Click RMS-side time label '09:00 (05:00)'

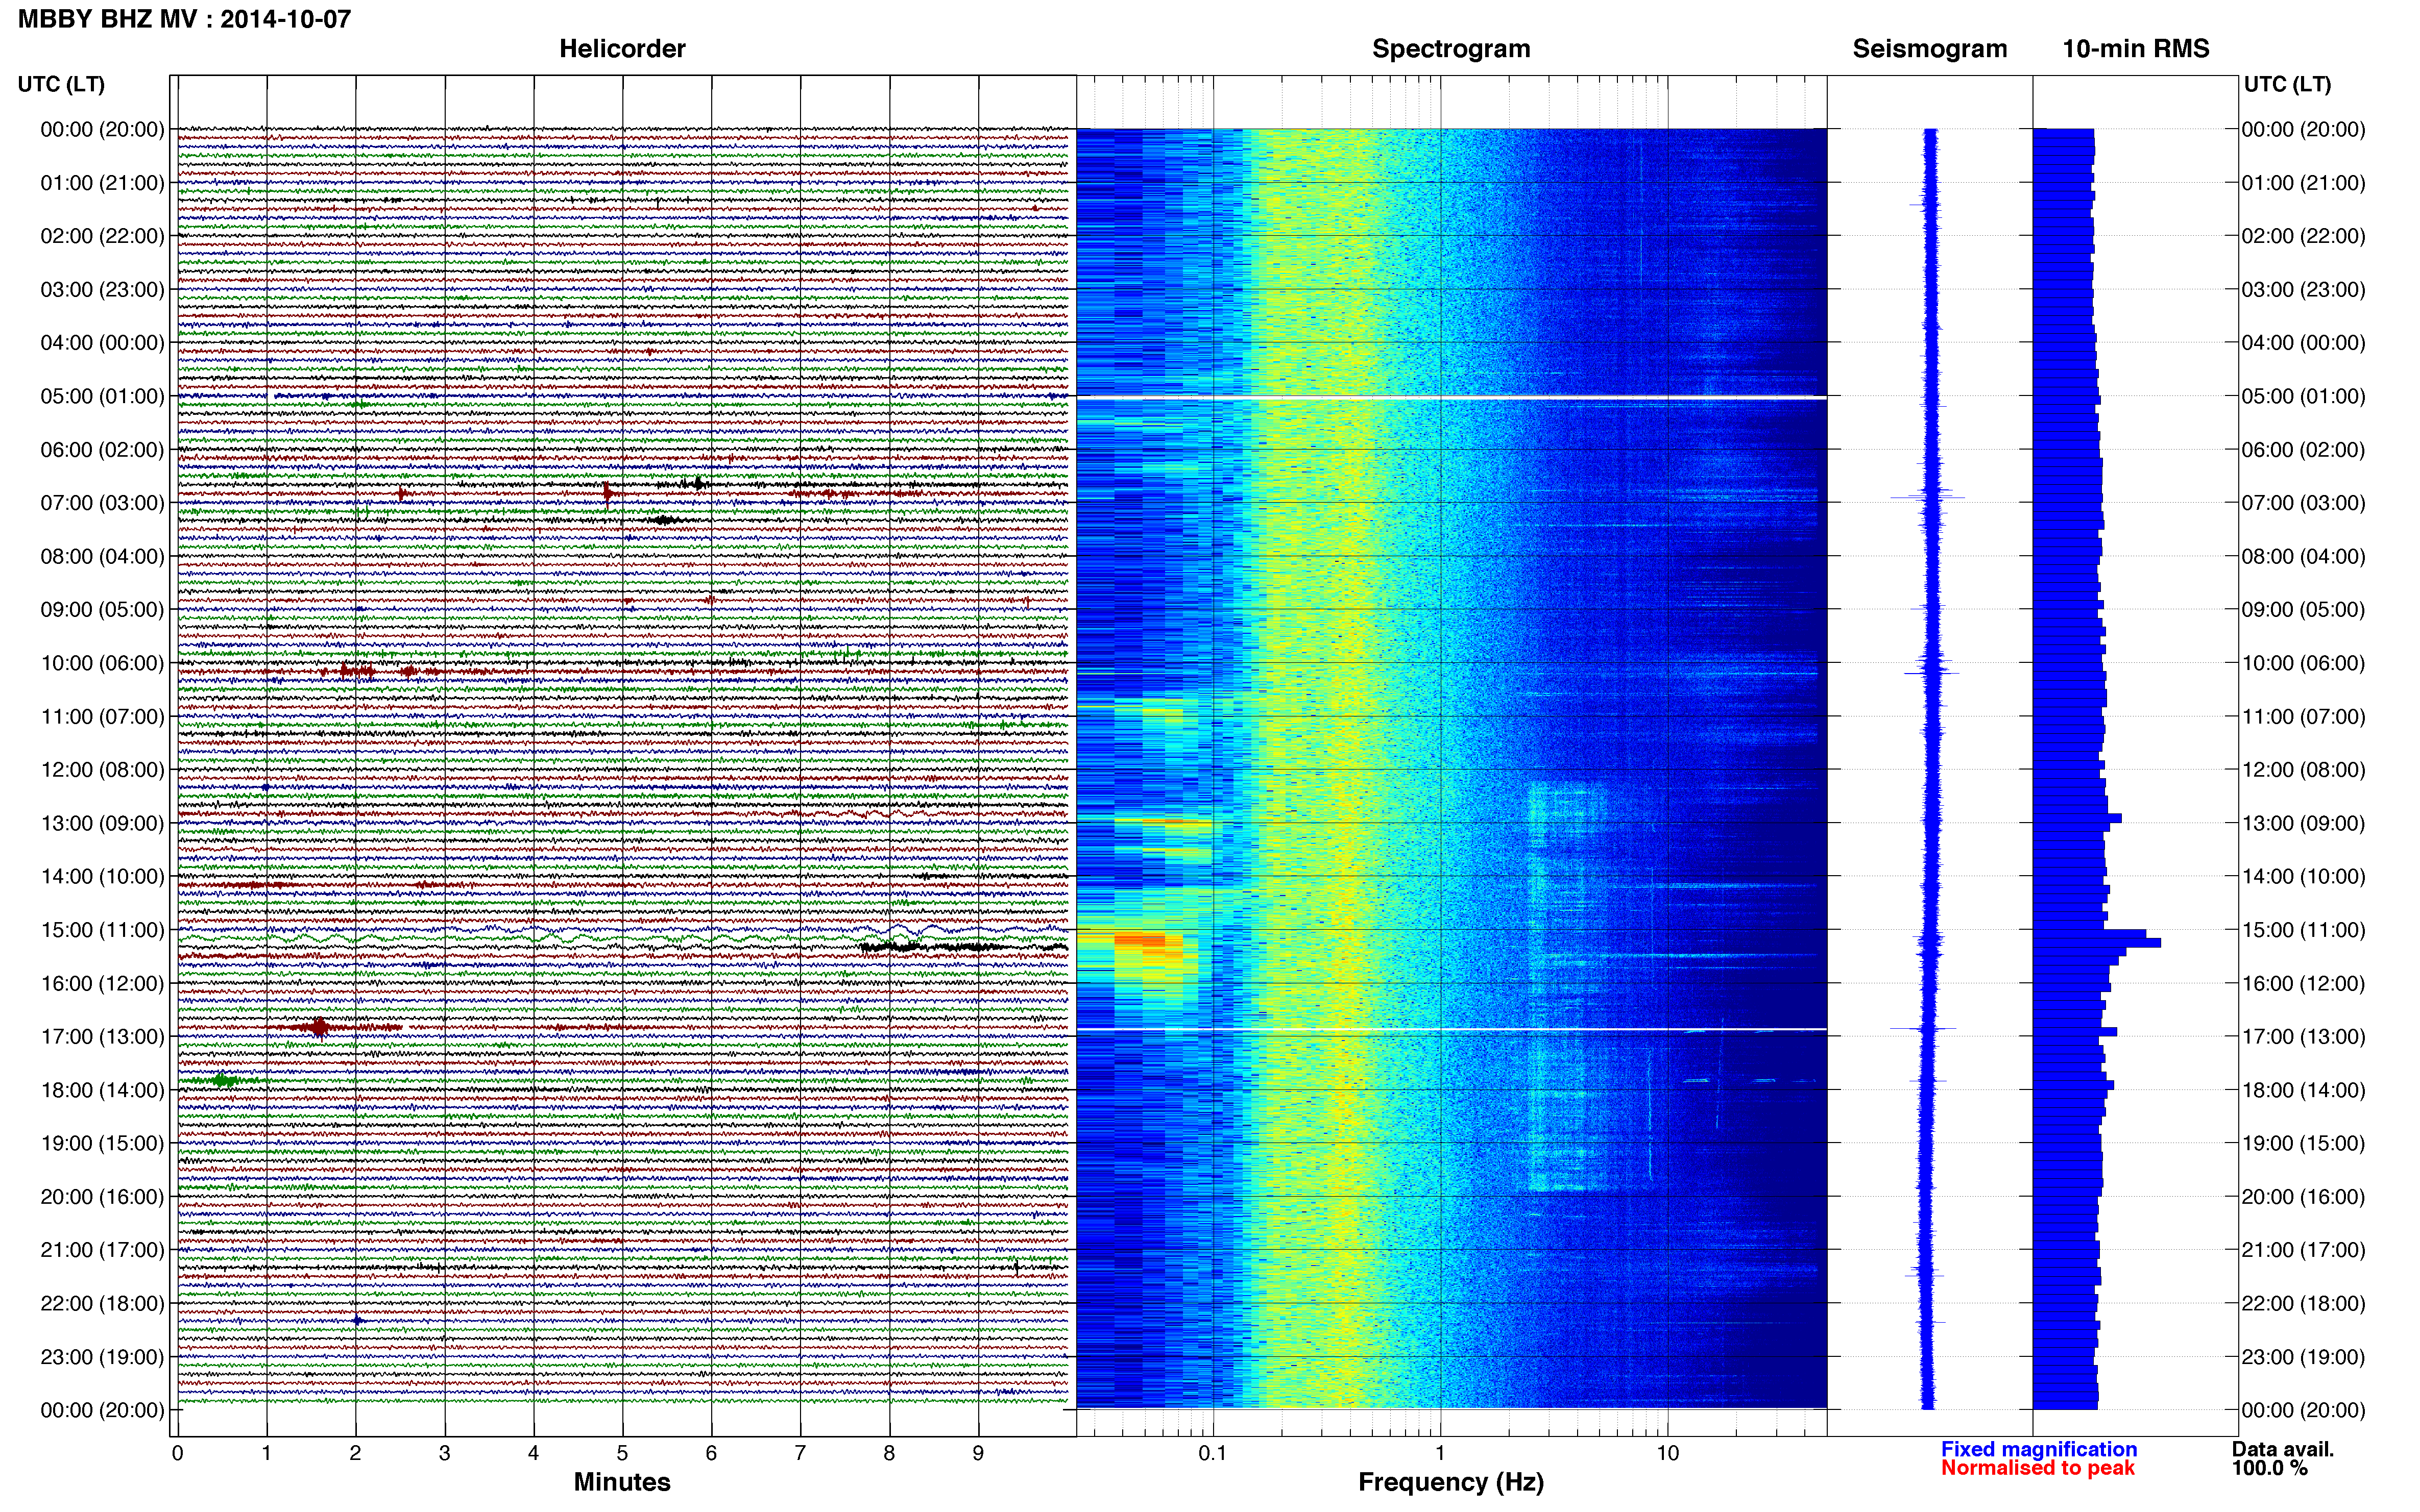click(x=2303, y=610)
